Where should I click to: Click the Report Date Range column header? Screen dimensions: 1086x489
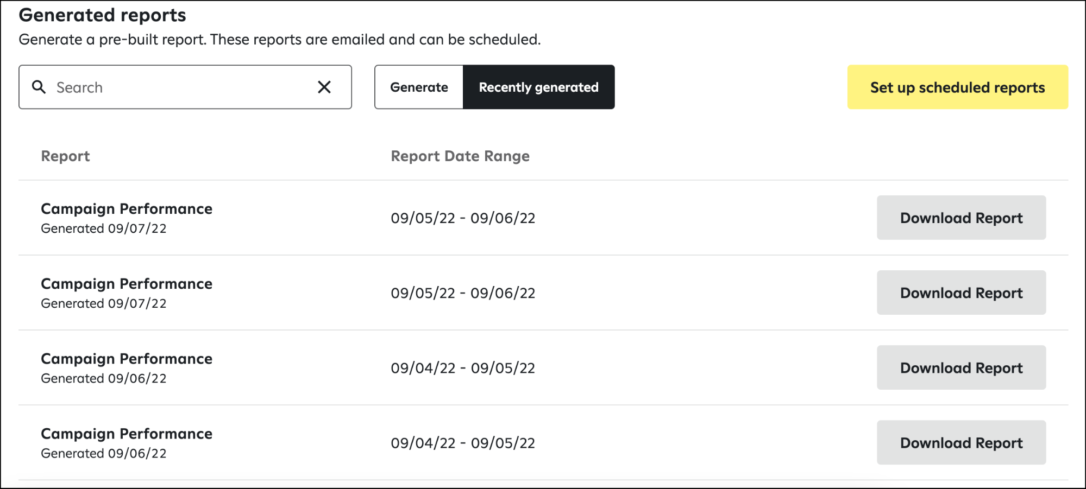pos(460,156)
